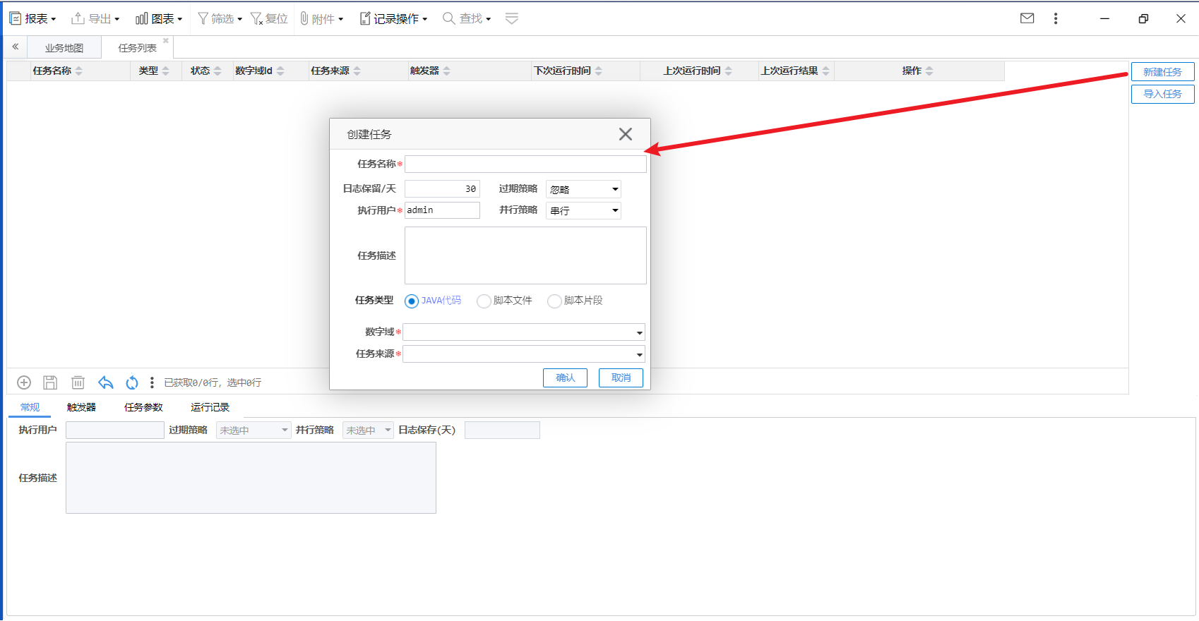Click the 确认 button
This screenshot has height=621, width=1199.
565,378
